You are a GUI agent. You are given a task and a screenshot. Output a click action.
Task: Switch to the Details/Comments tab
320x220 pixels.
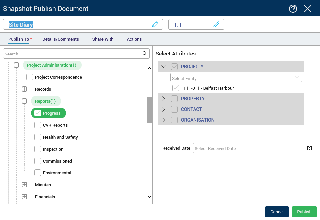(x=61, y=39)
